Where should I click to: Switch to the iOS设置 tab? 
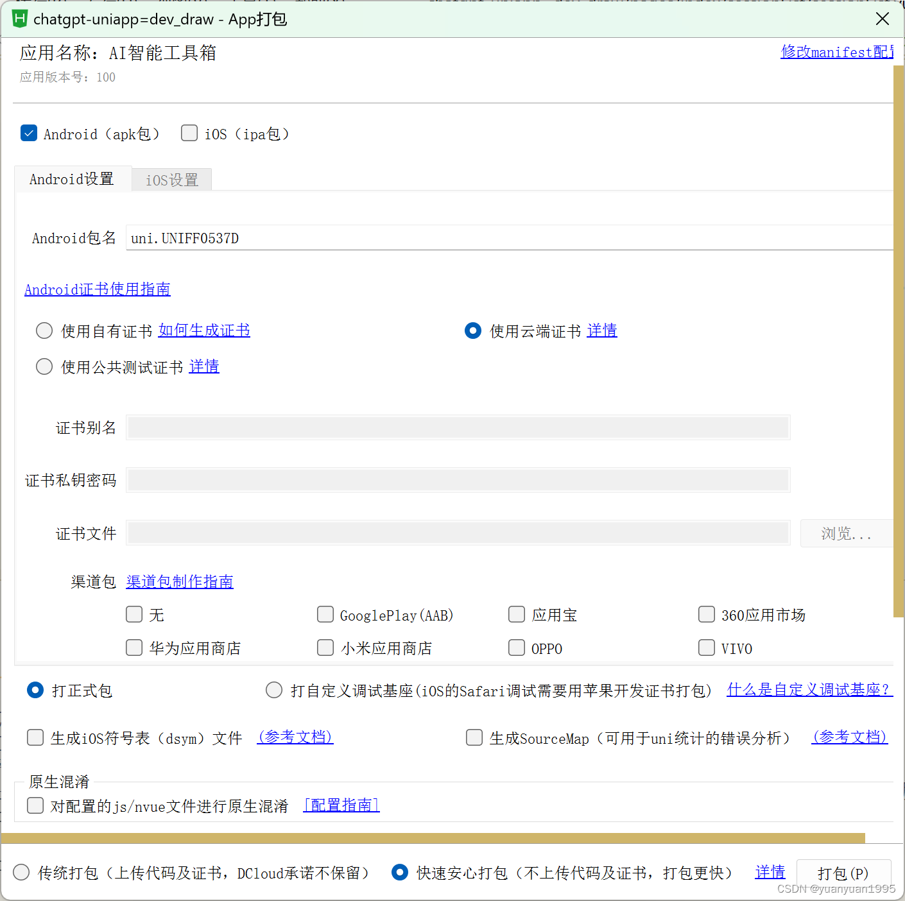(172, 180)
